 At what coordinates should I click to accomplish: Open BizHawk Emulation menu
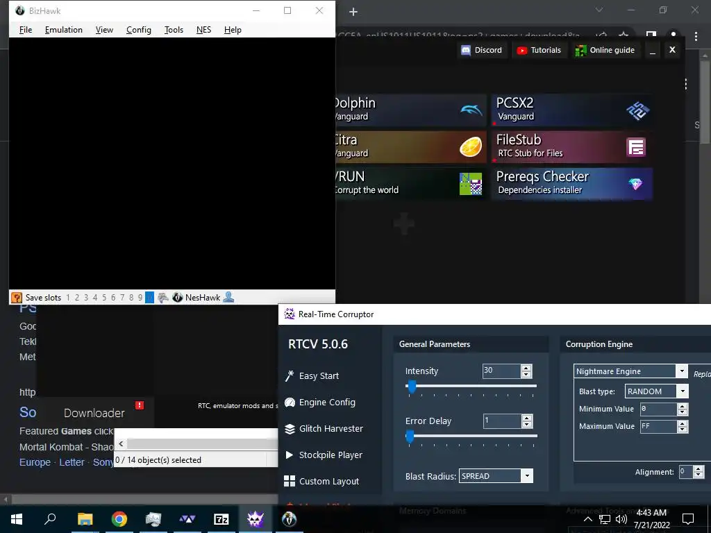(x=63, y=29)
